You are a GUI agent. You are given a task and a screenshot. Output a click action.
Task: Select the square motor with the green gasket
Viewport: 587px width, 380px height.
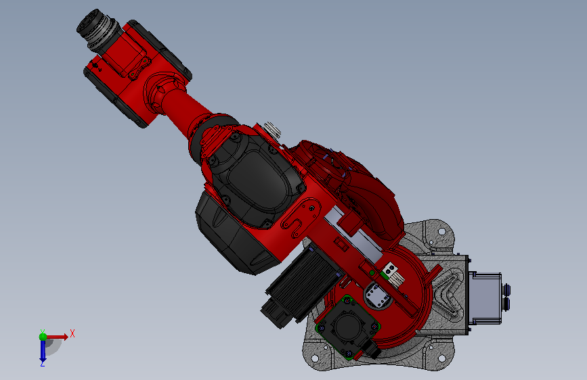coord(348,327)
